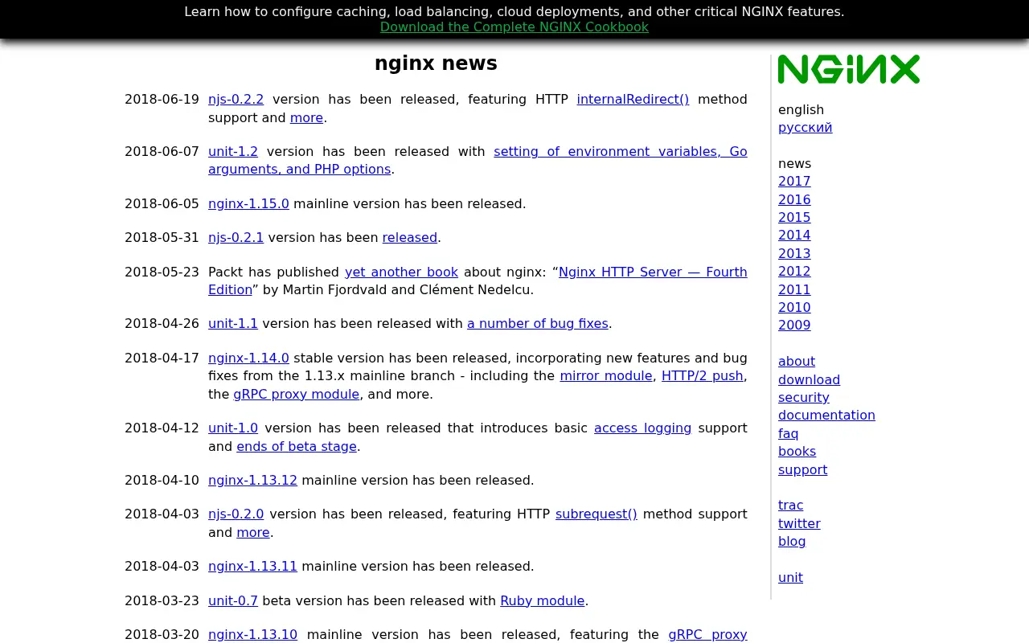The image size is (1029, 643).
Task: Open the 2017 news archive
Action: point(794,181)
